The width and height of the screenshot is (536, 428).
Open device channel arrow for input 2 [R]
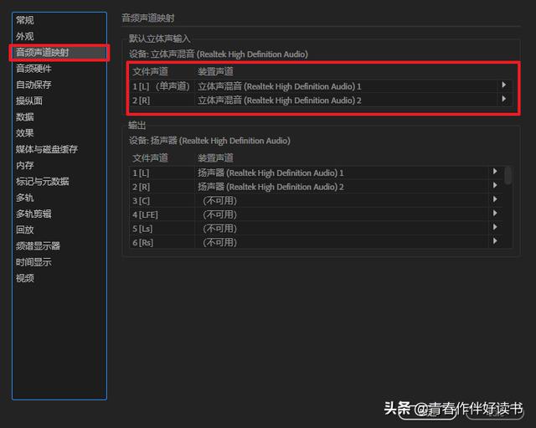click(x=504, y=99)
